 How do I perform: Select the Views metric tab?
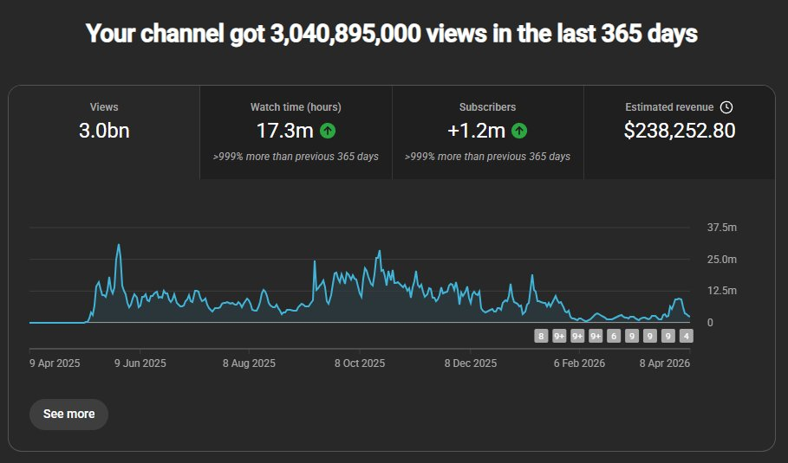[x=104, y=132]
